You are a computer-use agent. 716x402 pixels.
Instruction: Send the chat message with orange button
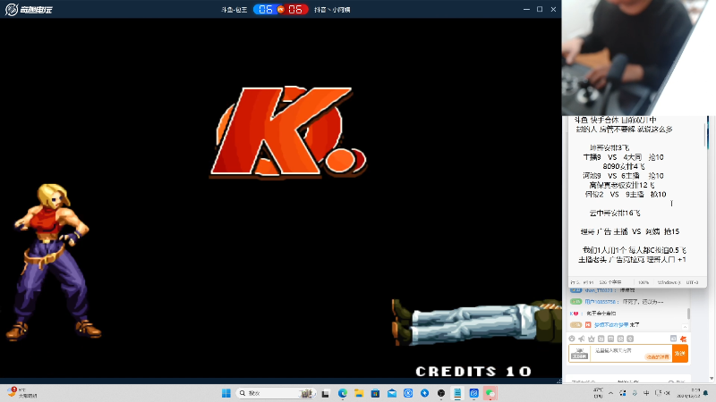coord(680,353)
